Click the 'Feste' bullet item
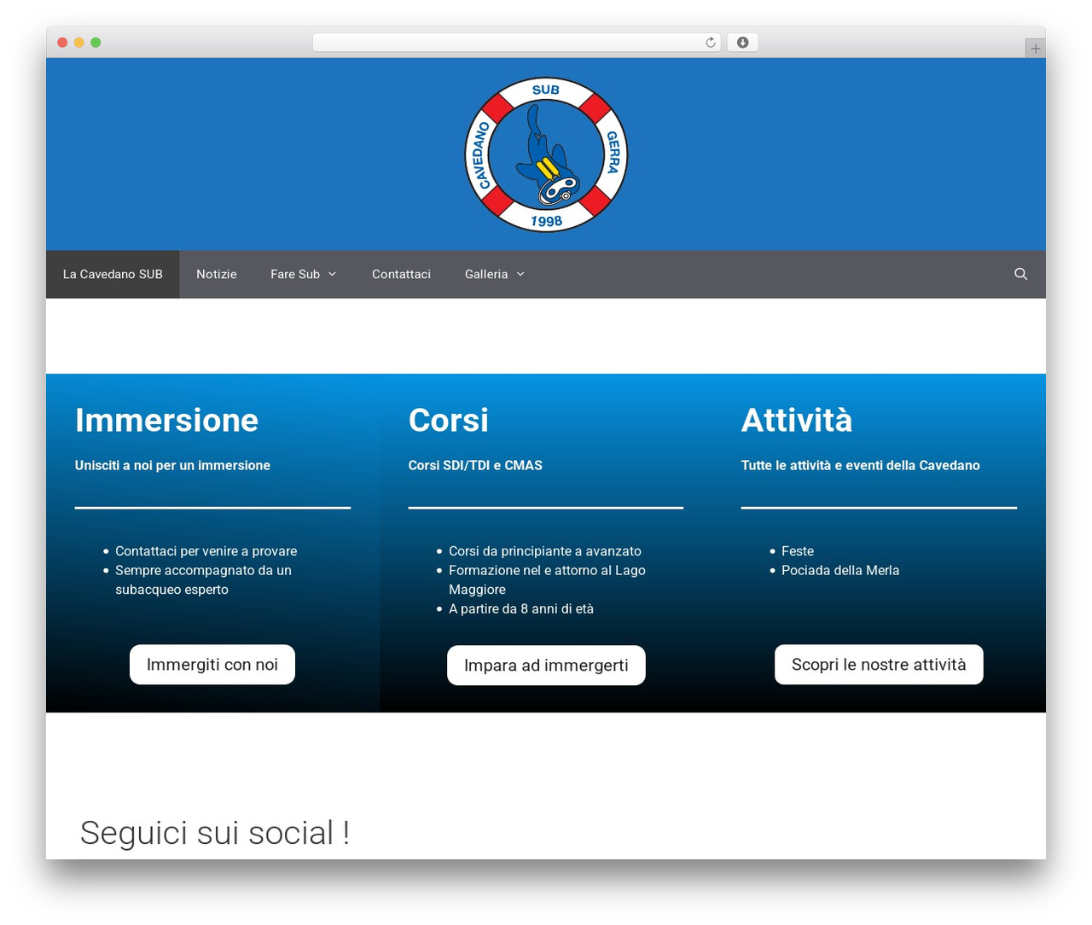This screenshot has width=1092, height=925. (798, 551)
